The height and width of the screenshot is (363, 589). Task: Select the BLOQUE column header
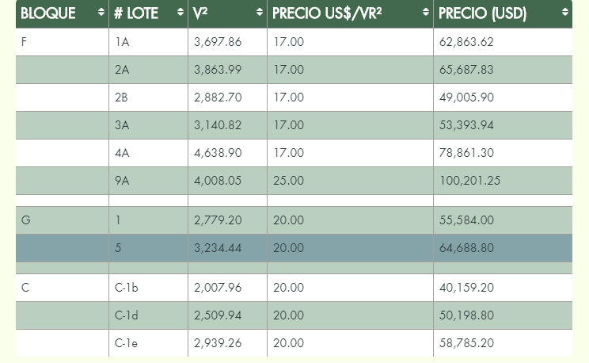click(48, 13)
